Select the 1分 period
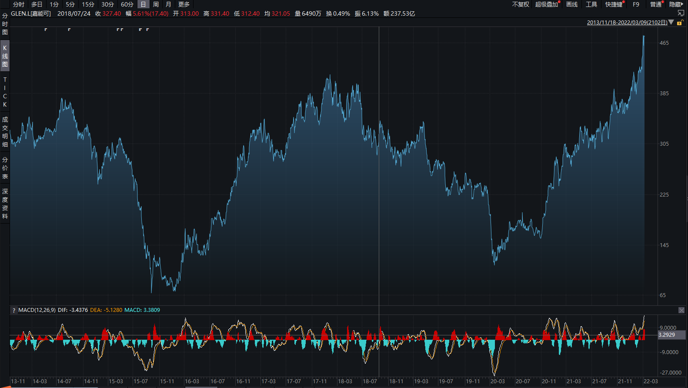 (54, 4)
